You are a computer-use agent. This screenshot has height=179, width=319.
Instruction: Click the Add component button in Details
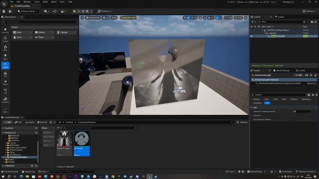click(x=299, y=75)
